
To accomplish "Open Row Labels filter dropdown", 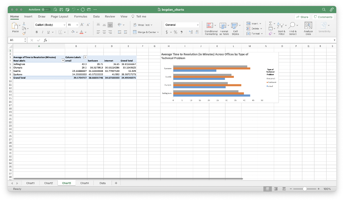I will [63, 61].
